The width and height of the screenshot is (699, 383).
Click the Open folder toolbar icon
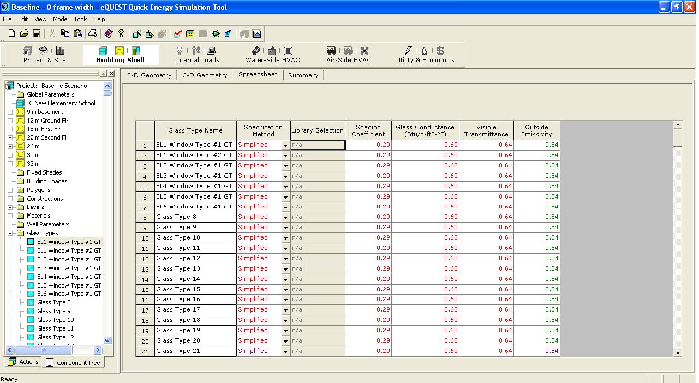click(24, 34)
